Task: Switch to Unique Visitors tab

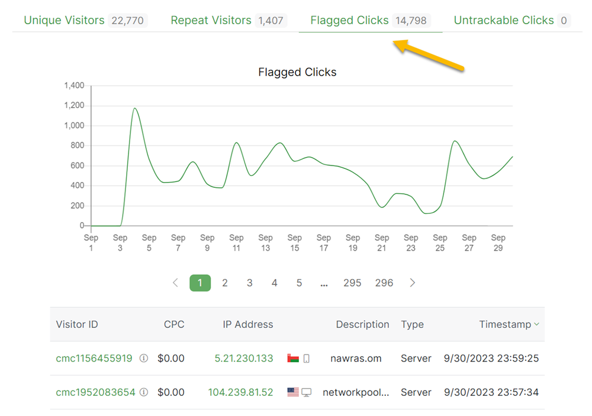Action: point(64,21)
